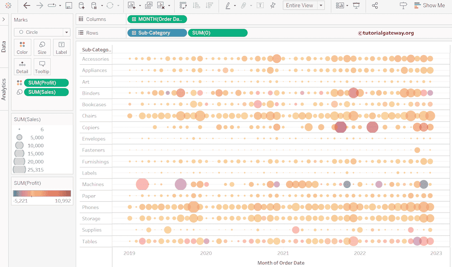
Task: Enter Presentation Mode
Action: pyautogui.click(x=356, y=5)
